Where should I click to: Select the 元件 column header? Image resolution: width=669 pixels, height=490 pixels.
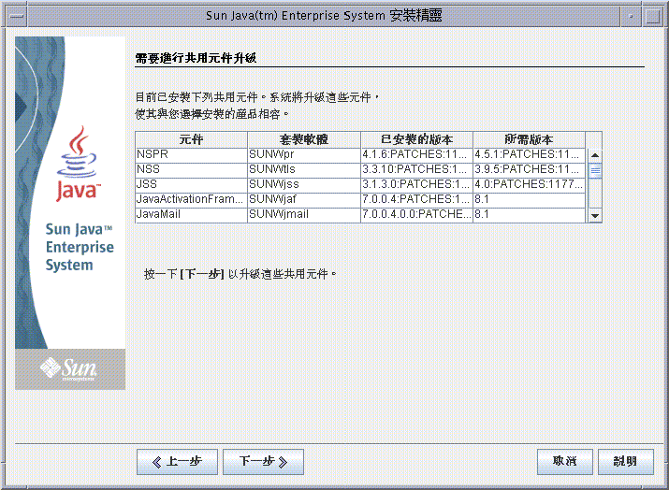[x=191, y=139]
